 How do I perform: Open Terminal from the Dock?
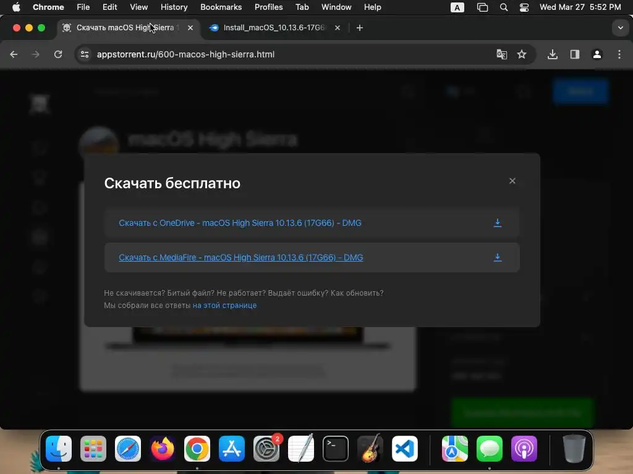pos(336,449)
